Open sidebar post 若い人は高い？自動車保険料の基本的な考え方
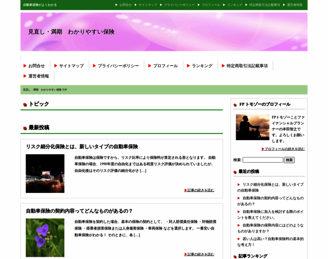328x259 pixels. pyautogui.click(x=270, y=242)
